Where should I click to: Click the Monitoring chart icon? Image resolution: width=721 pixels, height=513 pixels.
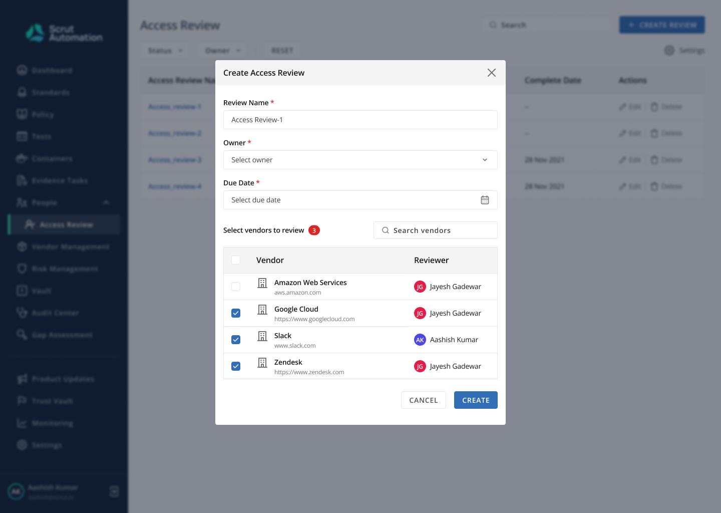coord(22,423)
